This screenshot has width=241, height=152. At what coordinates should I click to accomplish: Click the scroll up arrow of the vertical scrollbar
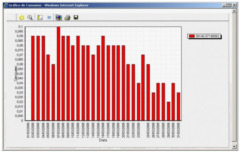[235, 11]
